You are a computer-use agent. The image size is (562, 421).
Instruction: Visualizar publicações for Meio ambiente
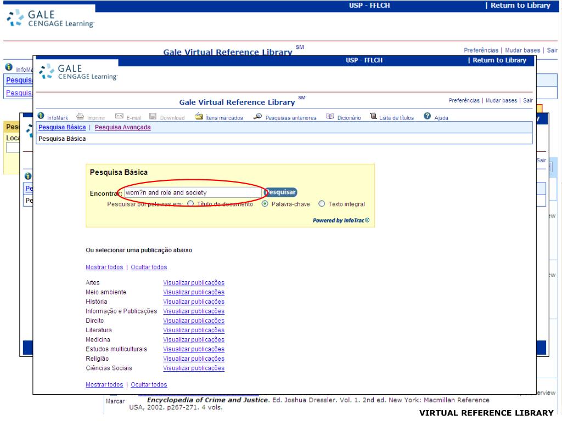coord(194,292)
